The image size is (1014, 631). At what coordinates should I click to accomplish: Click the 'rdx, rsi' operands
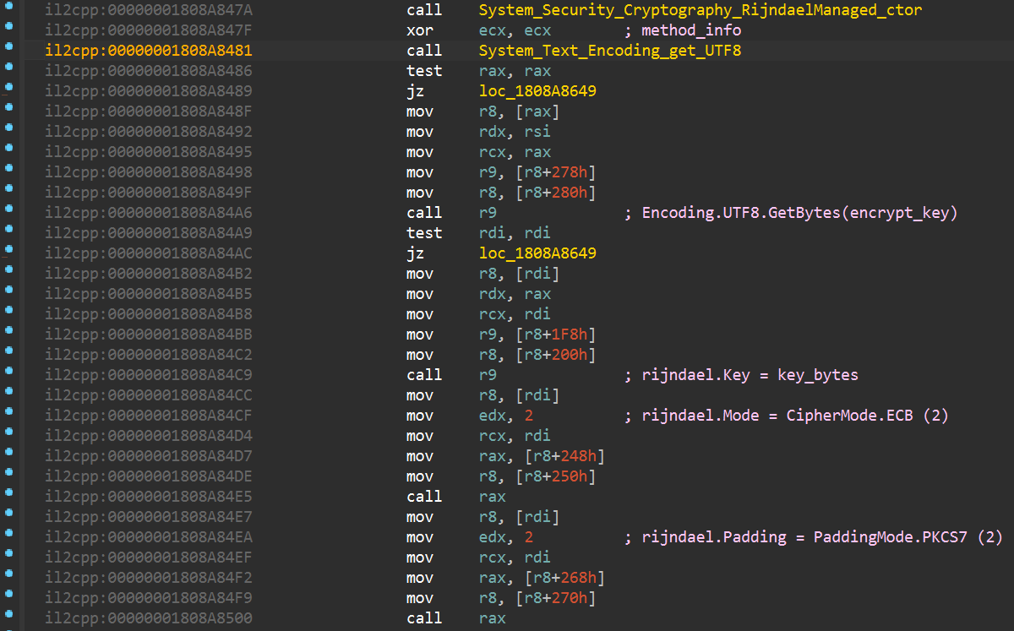[x=515, y=132]
